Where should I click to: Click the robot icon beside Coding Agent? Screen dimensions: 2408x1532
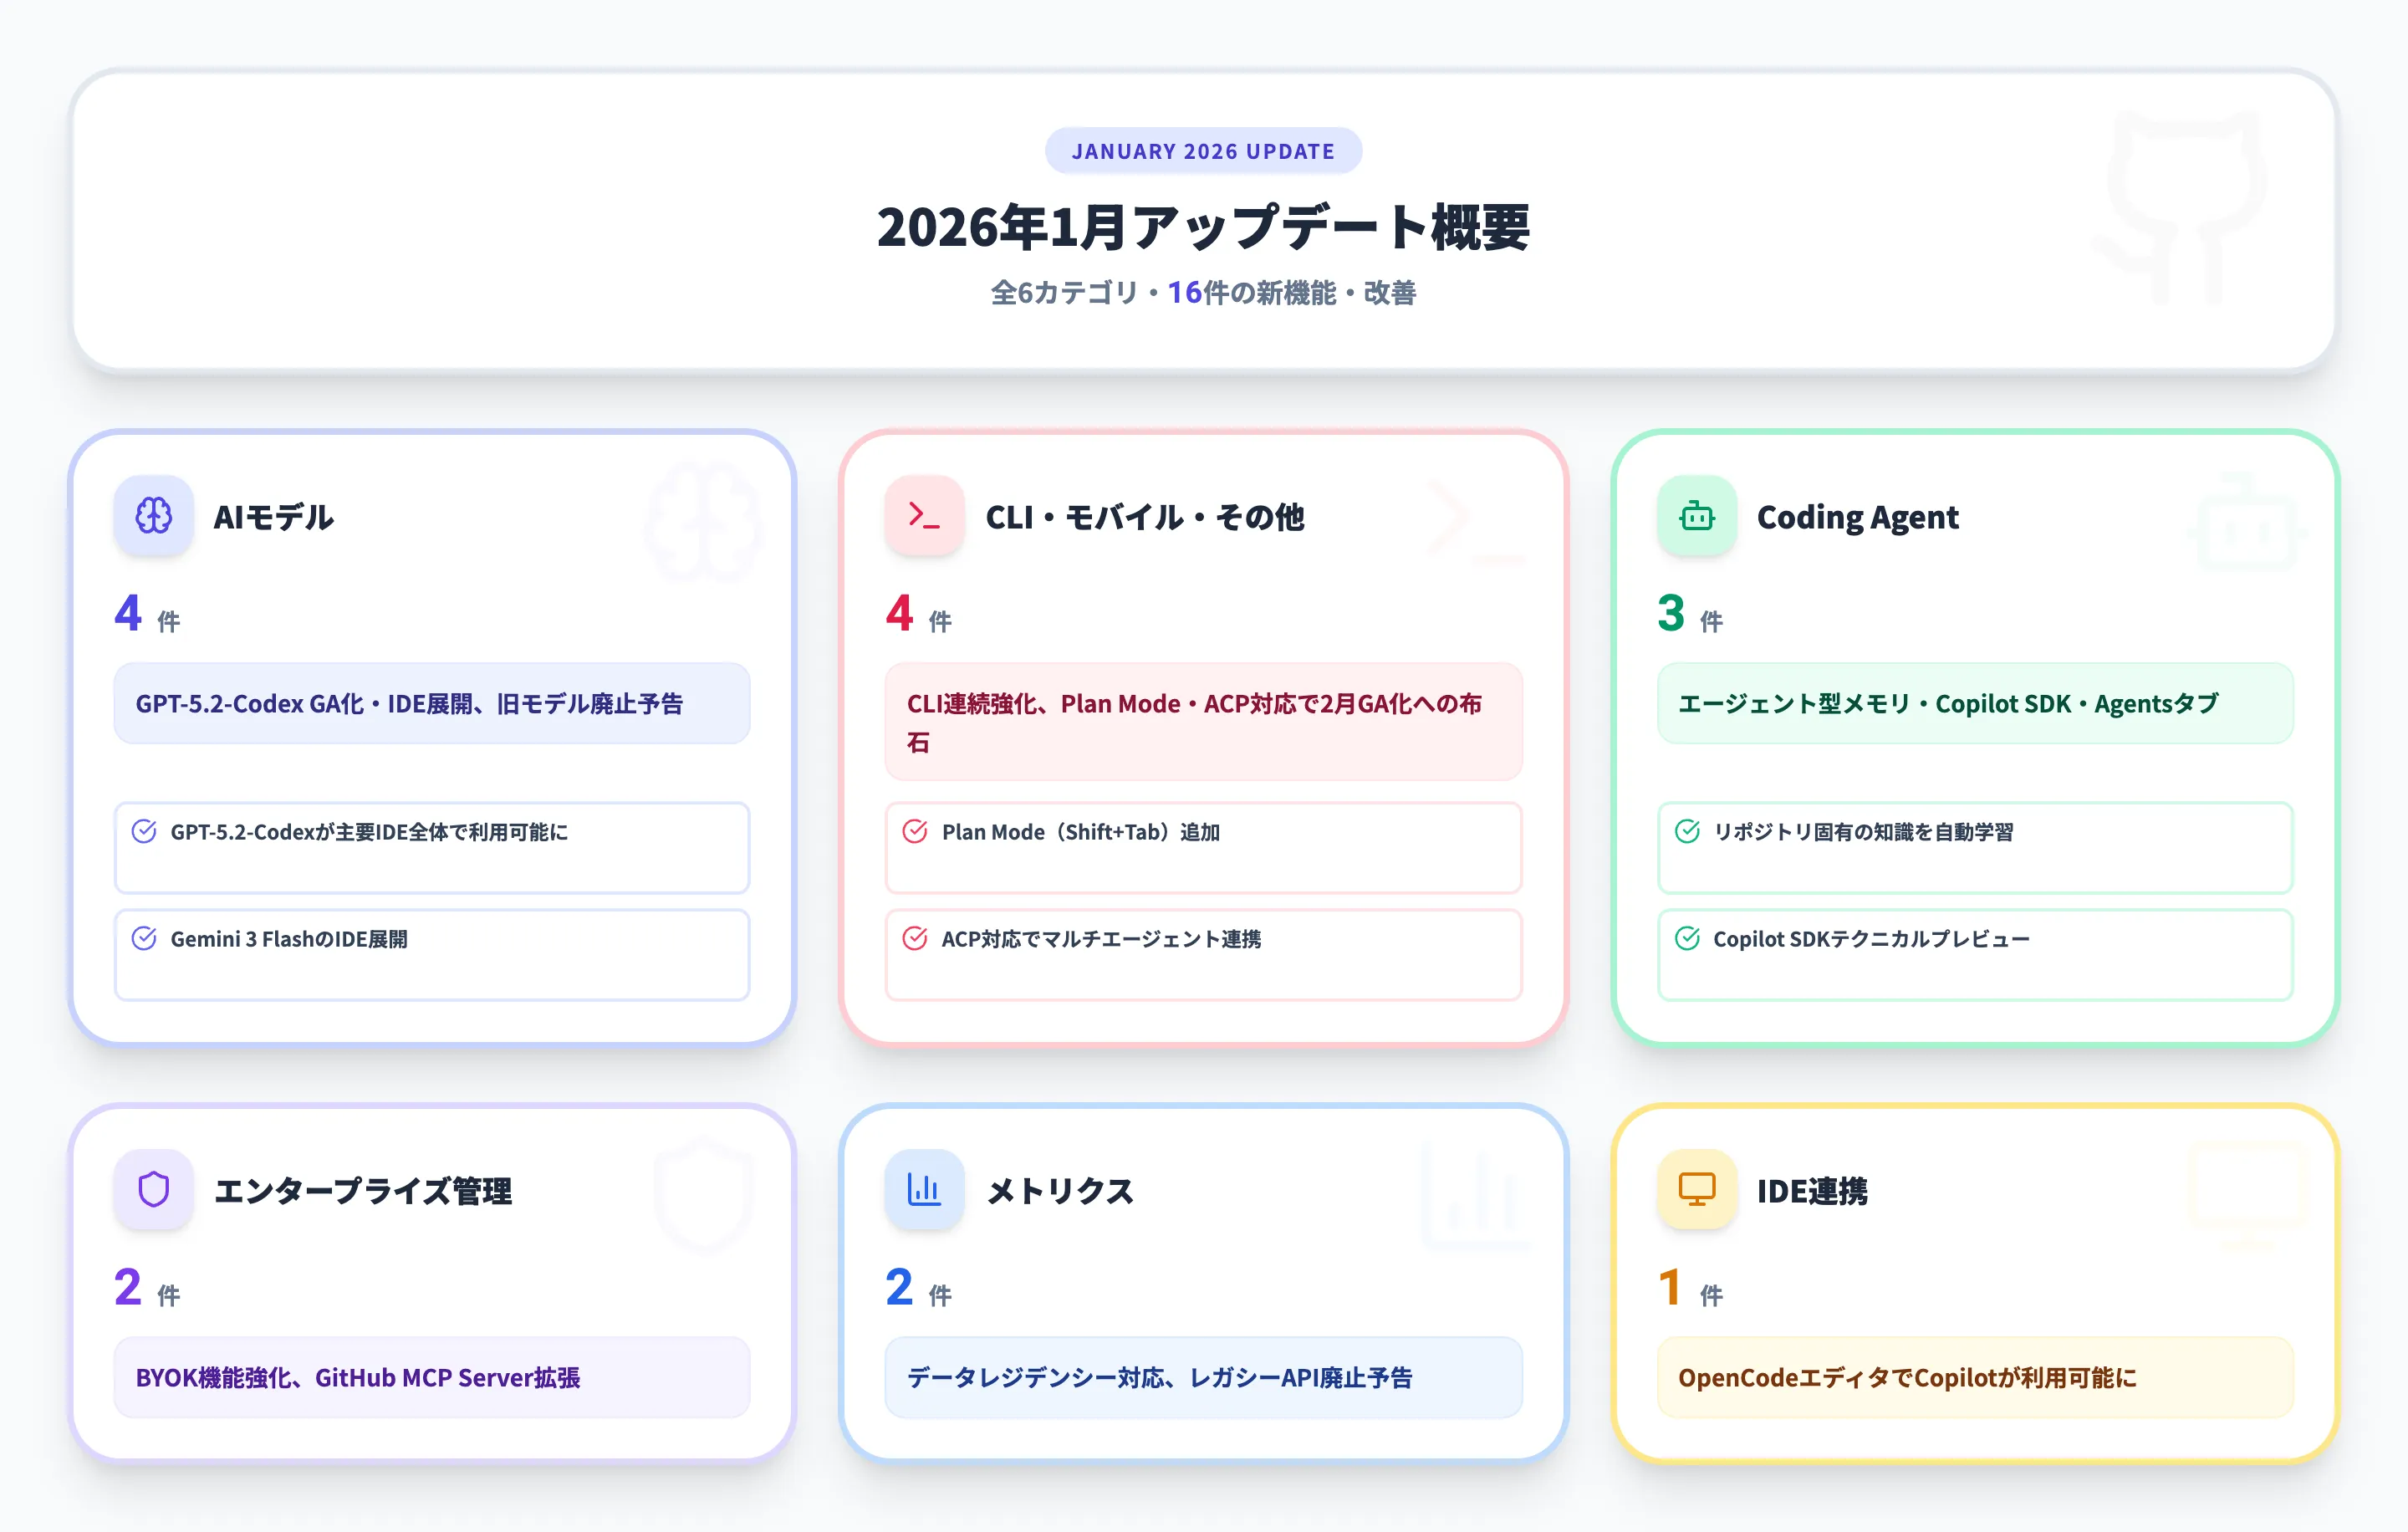[1696, 516]
